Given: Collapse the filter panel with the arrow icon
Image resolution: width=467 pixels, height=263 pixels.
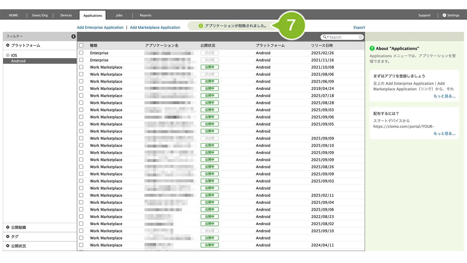Looking at the screenshot, I should (74, 37).
